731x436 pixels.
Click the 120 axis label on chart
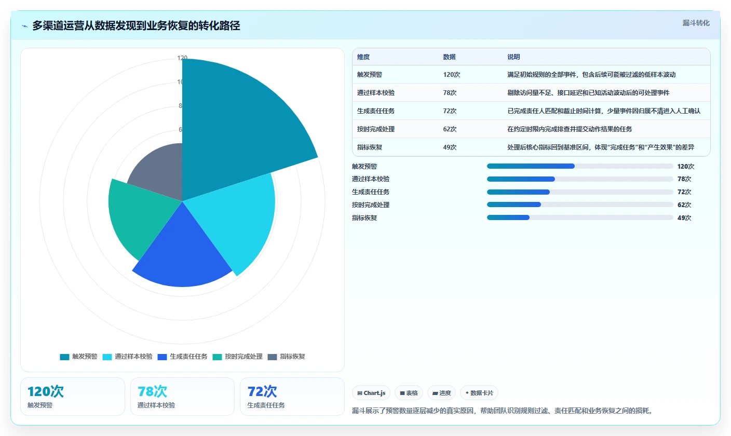click(182, 58)
